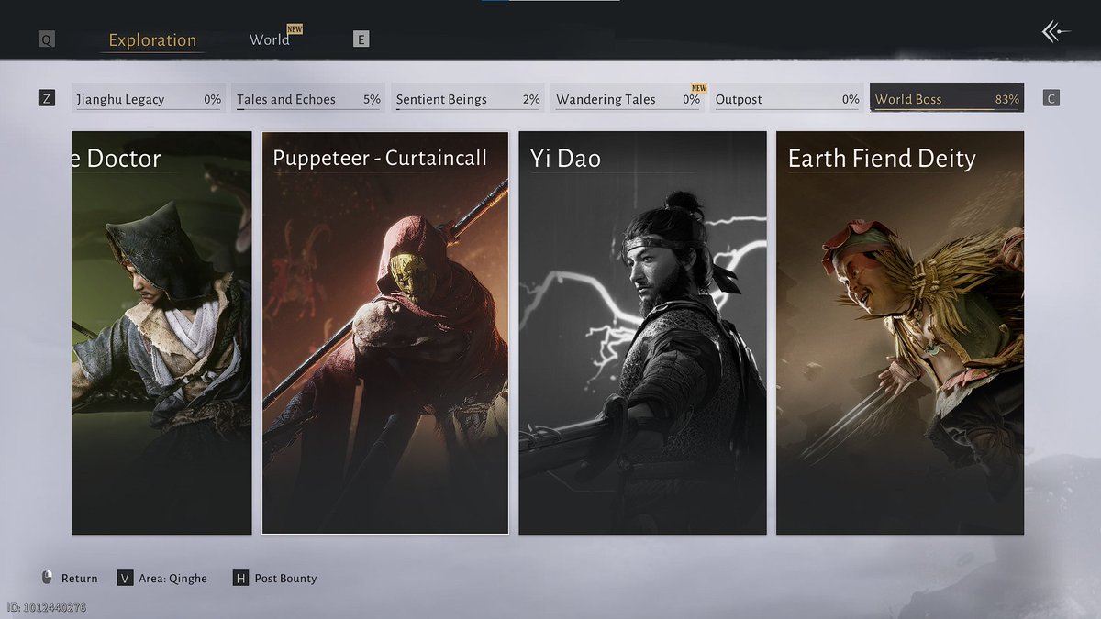Screen dimensions: 1101x619
Task: Click the ID: 1012440276 text
Action: 46,607
